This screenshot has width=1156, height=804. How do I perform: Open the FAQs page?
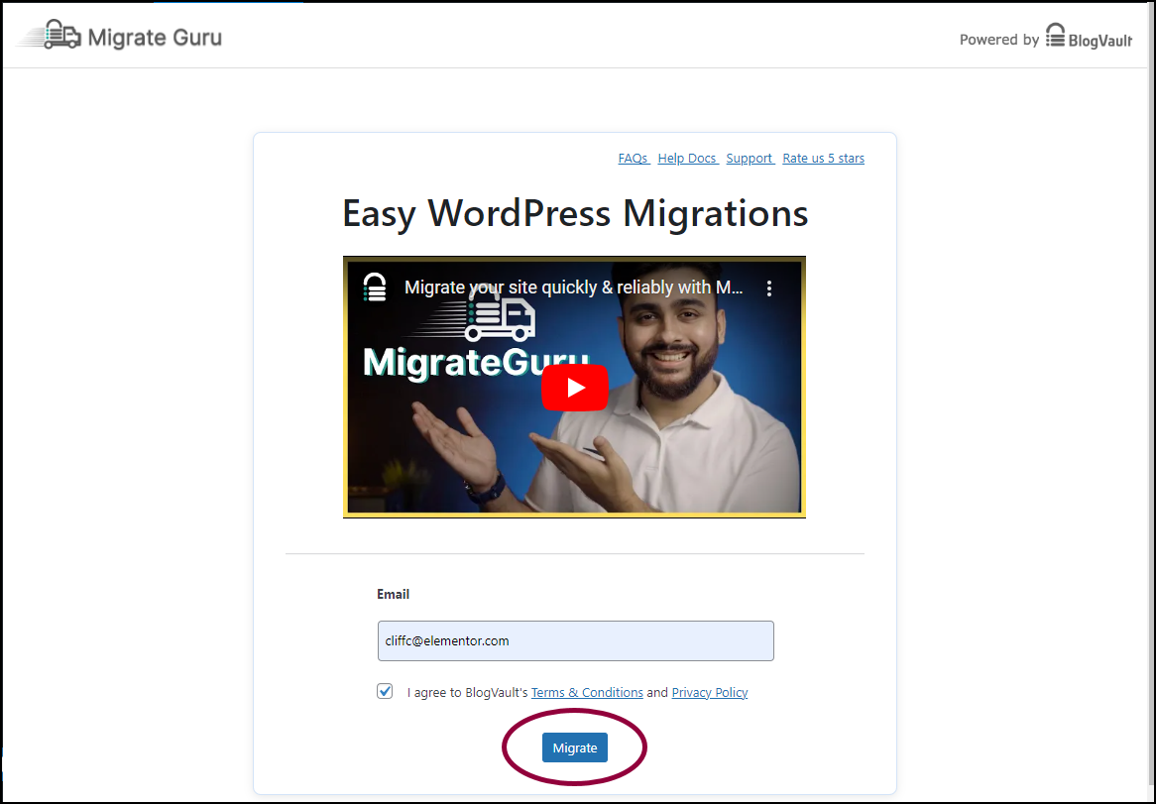pyautogui.click(x=633, y=158)
